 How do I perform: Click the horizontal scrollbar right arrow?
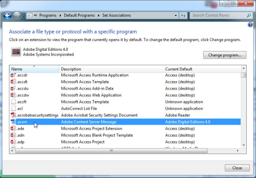click(238, 151)
